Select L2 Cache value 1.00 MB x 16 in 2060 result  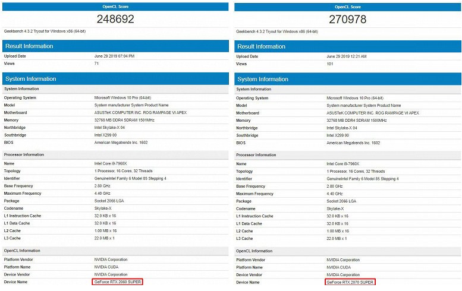point(105,231)
